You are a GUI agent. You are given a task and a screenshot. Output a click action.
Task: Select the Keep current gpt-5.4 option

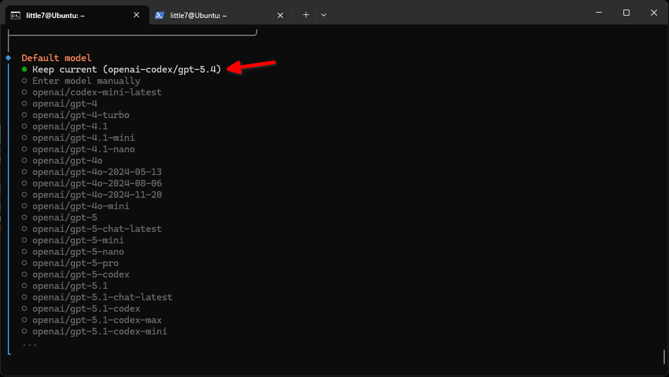click(x=126, y=70)
